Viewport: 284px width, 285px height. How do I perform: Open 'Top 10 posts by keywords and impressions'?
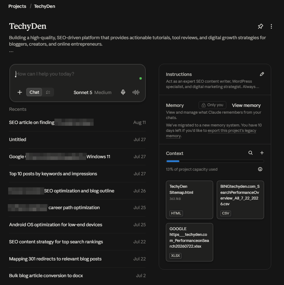[x=77, y=174]
